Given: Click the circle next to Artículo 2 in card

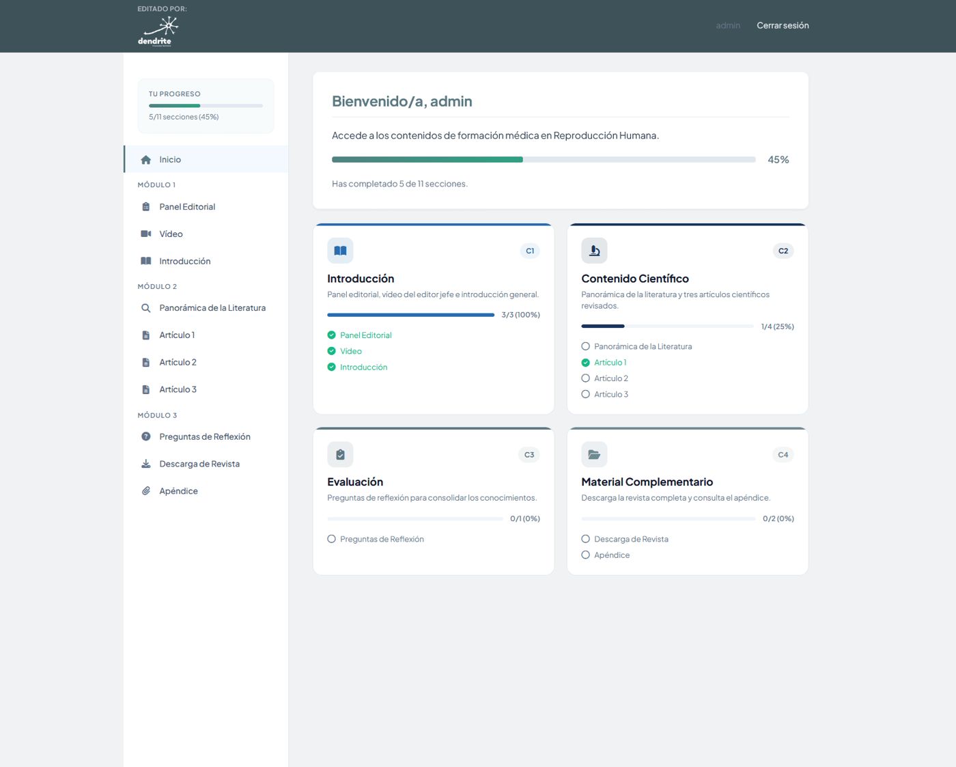Looking at the screenshot, I should (x=585, y=378).
